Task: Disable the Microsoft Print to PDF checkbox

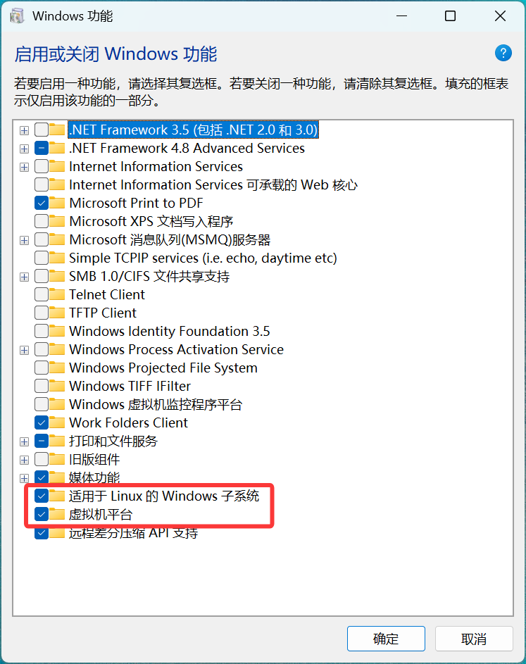Action: tap(42, 203)
